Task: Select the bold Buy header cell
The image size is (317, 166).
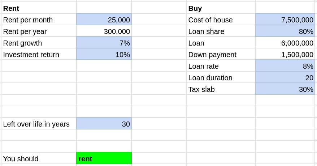Action: (221, 8)
